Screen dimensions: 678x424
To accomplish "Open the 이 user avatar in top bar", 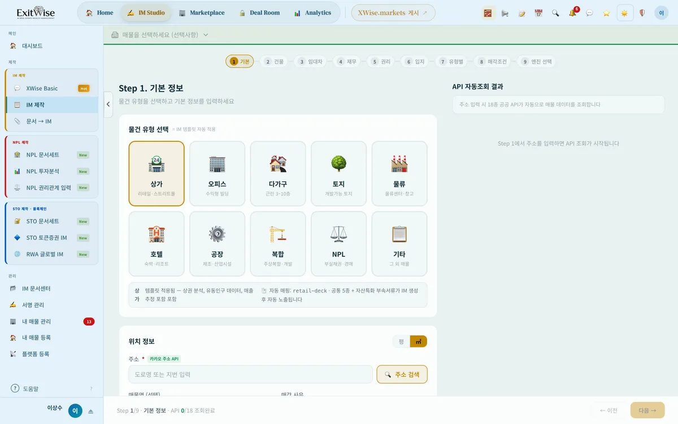I will tap(662, 12).
